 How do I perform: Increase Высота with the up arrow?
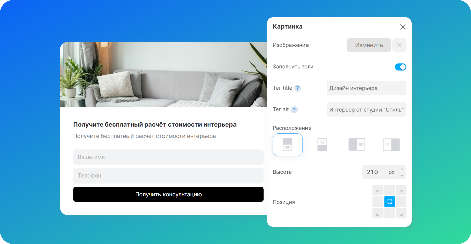[x=402, y=169]
